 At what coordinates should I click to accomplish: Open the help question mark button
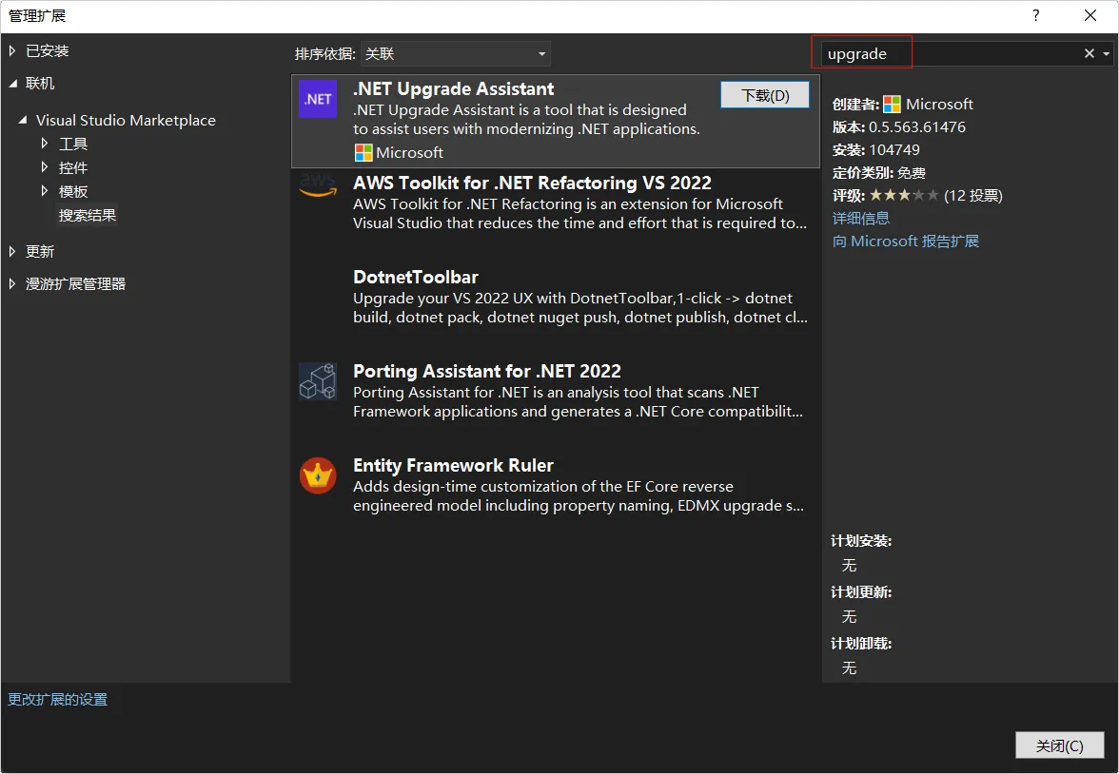tap(1035, 15)
